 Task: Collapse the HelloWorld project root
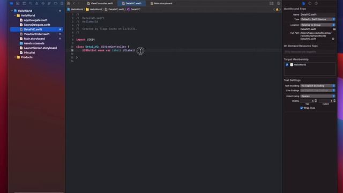pos(12,11)
